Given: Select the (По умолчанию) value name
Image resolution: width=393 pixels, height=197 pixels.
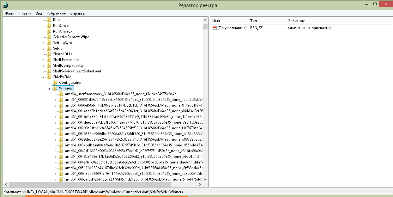Looking at the screenshot, I should point(232,28).
